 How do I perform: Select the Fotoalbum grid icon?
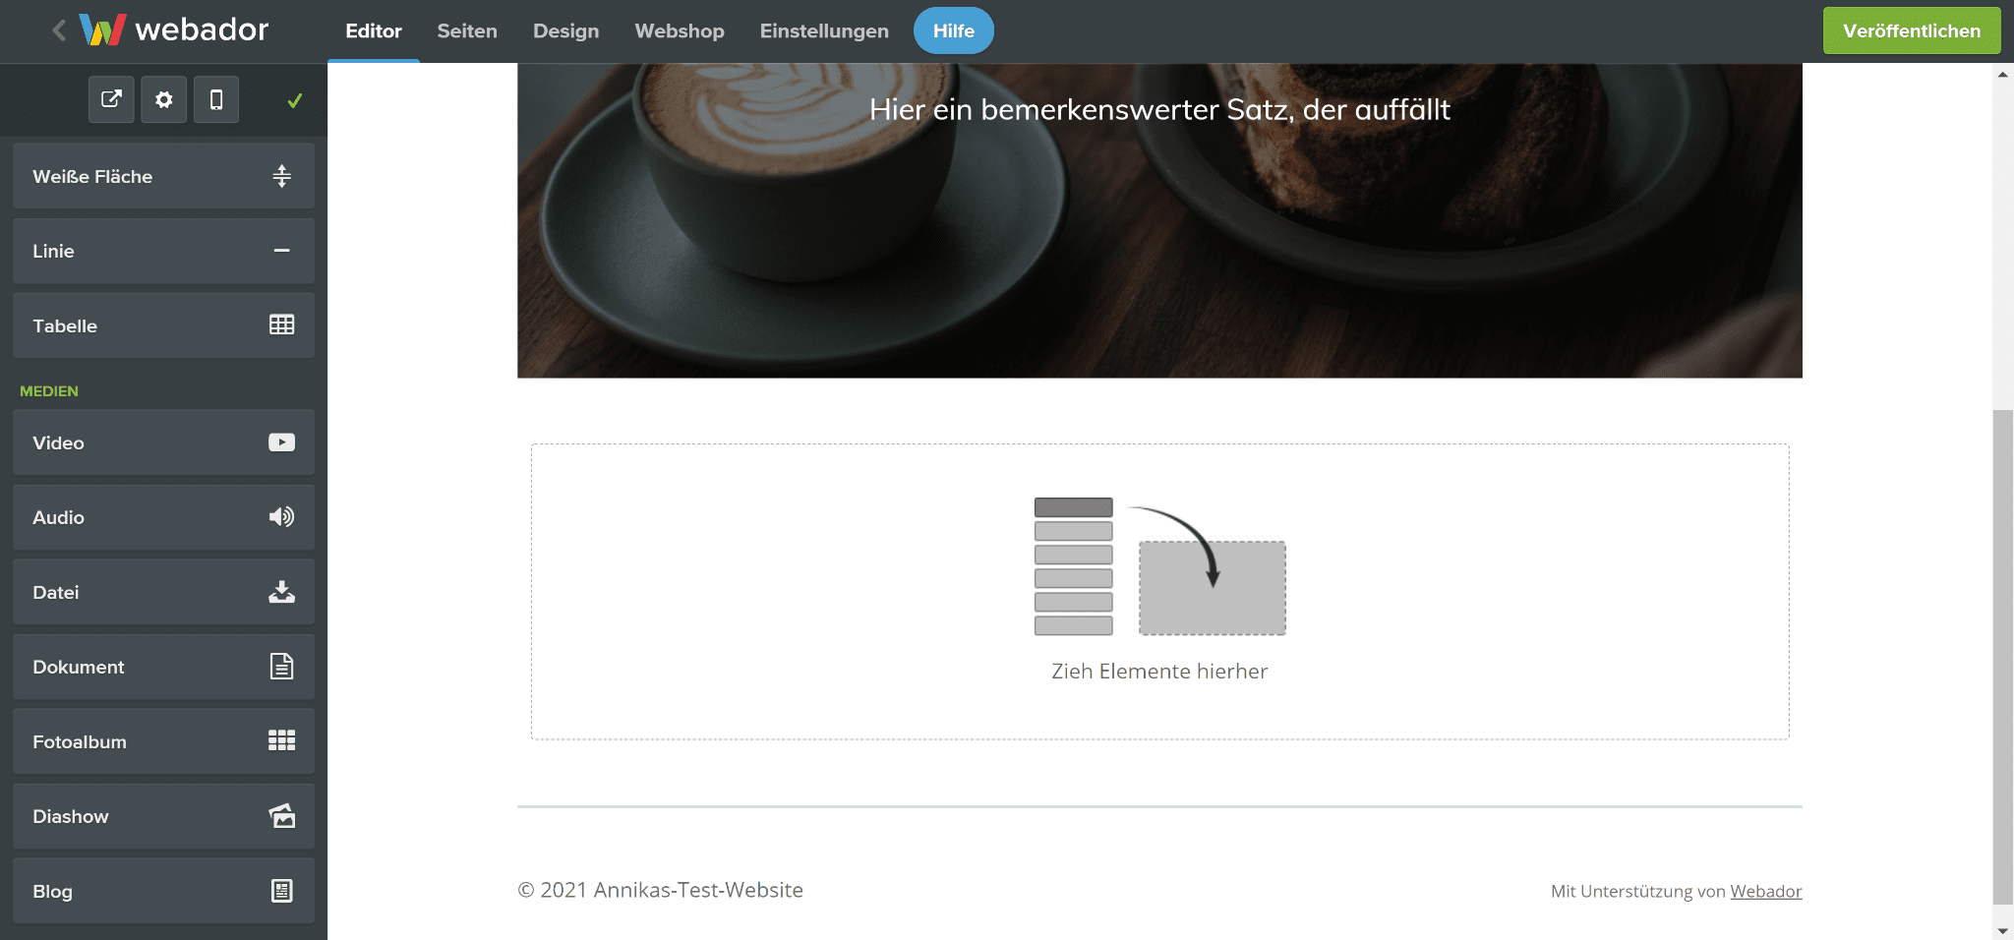[282, 740]
